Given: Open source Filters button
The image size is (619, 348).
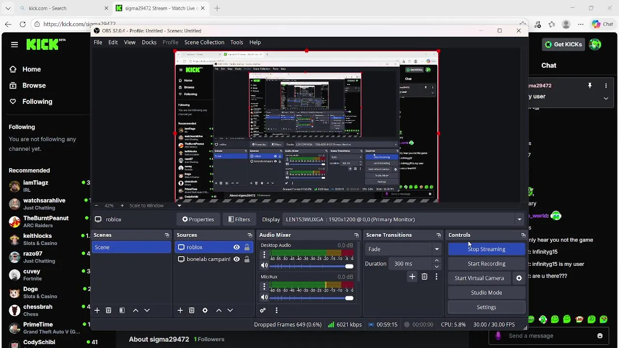Looking at the screenshot, I should click(x=239, y=219).
